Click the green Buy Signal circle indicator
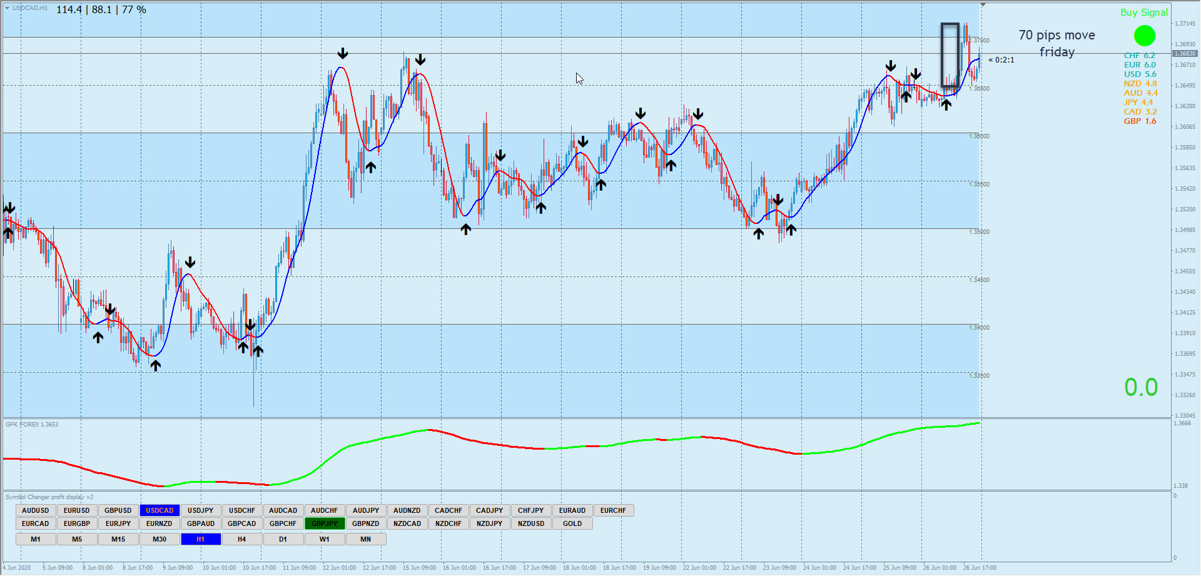 1144,36
